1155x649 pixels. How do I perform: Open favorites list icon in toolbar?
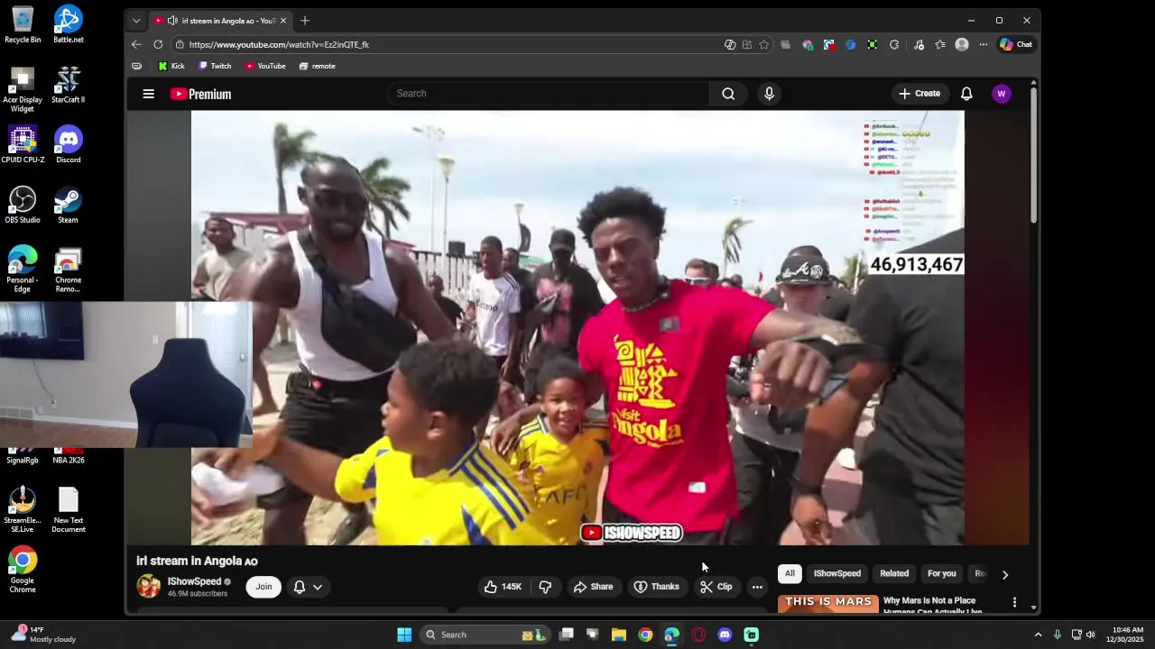(x=940, y=44)
